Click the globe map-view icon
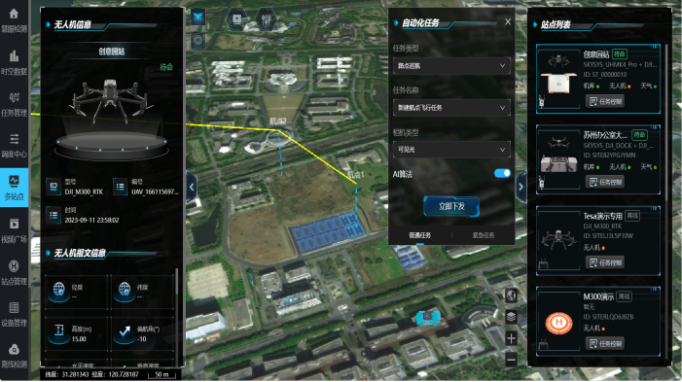The image size is (682, 382). [511, 295]
